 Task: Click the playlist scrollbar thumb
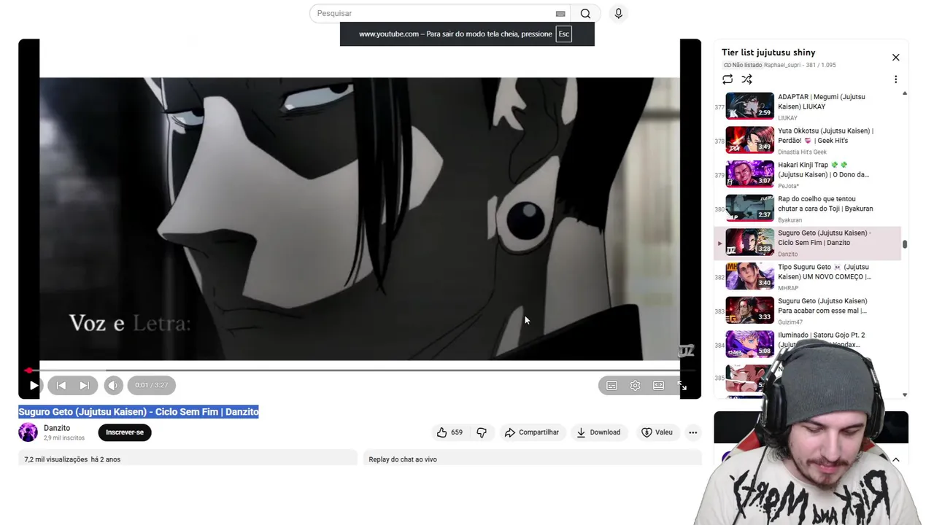coord(905,244)
